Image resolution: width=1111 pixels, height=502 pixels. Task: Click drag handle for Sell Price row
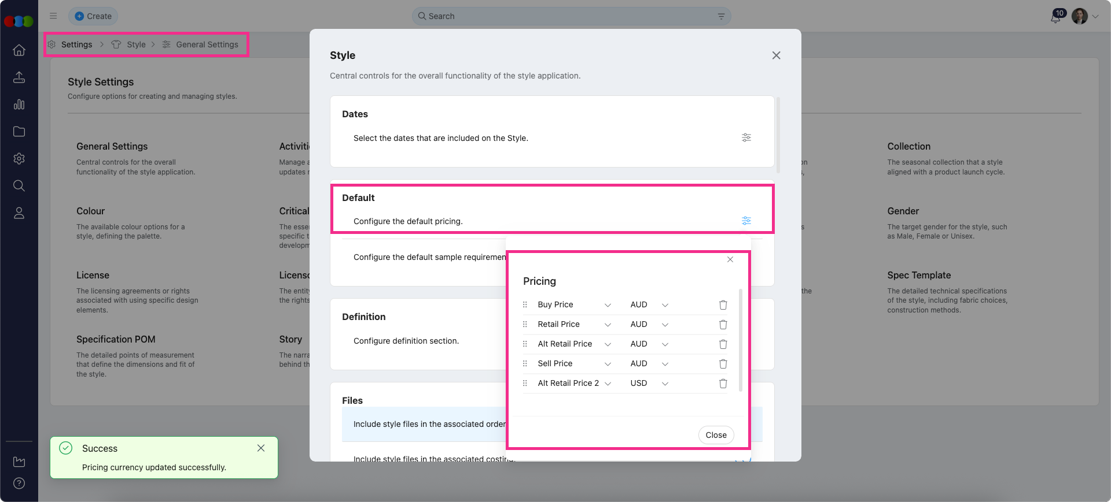click(x=525, y=364)
